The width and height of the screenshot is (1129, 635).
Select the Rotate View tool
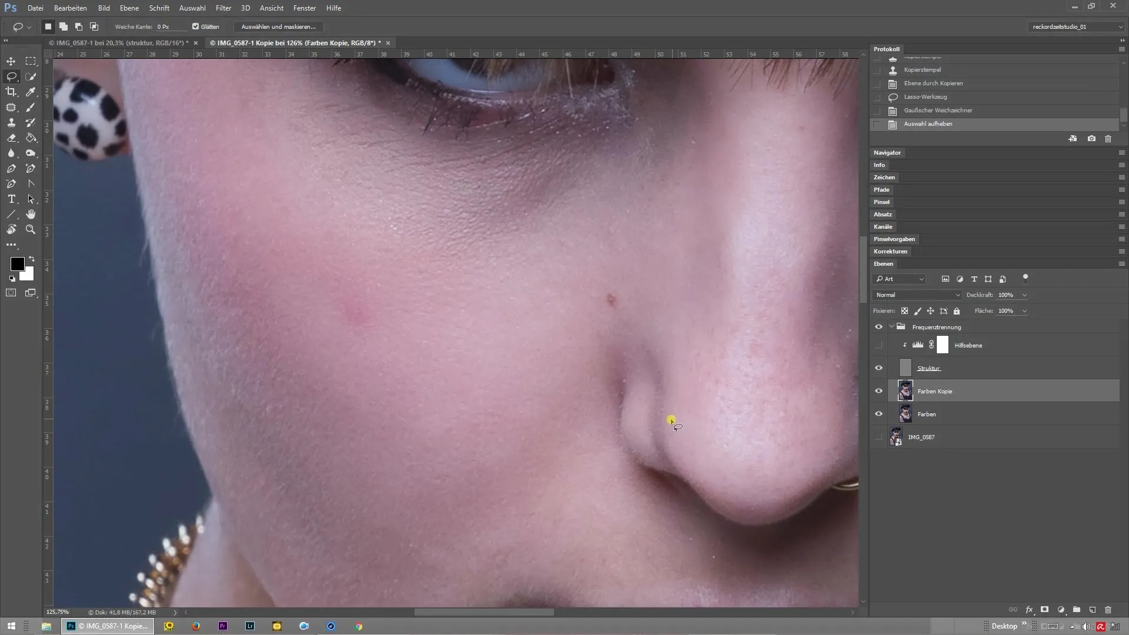click(11, 229)
